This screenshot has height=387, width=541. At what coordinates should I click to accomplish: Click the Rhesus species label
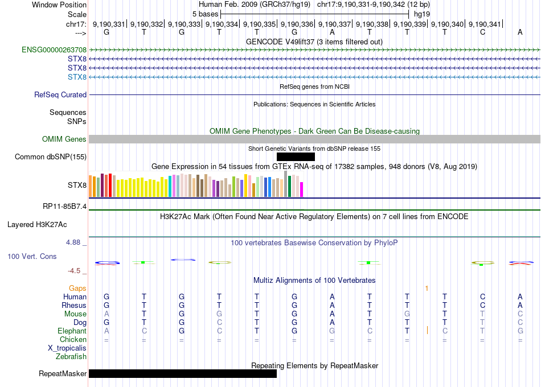tap(74, 305)
